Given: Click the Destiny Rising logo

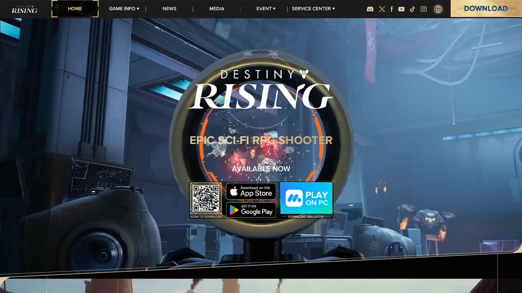Looking at the screenshot, I should coord(24,9).
